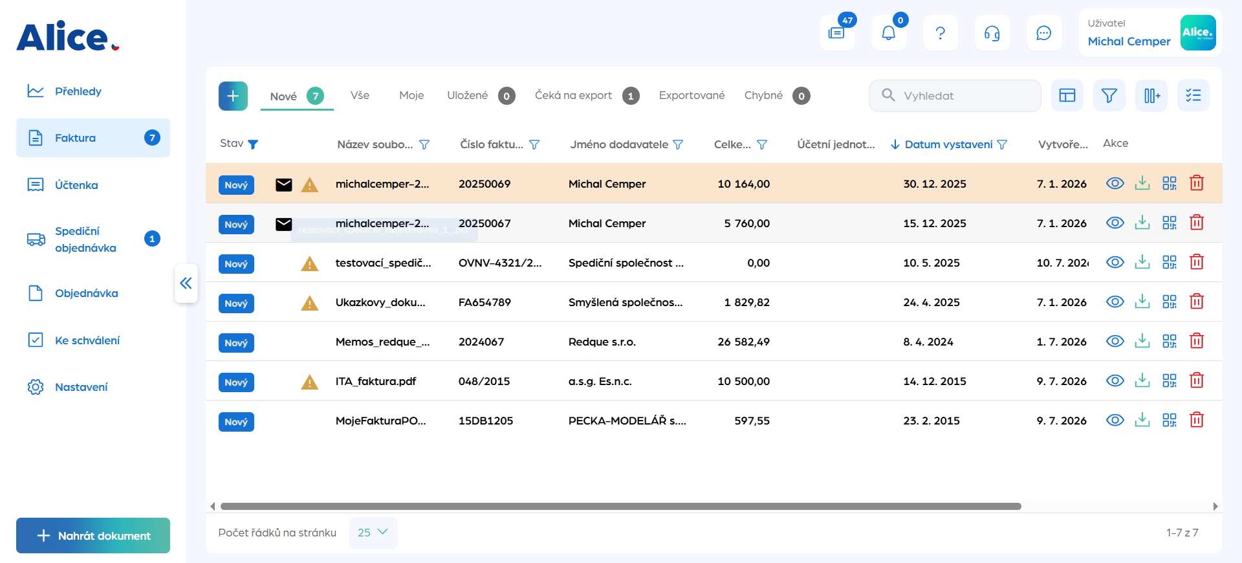Open the Datum vystavení column filter
Image resolution: width=1242 pixels, height=563 pixels.
(1002, 144)
